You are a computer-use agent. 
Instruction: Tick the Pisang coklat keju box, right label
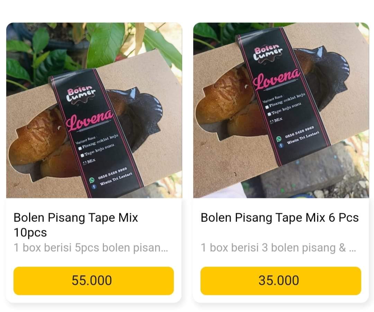(267, 107)
